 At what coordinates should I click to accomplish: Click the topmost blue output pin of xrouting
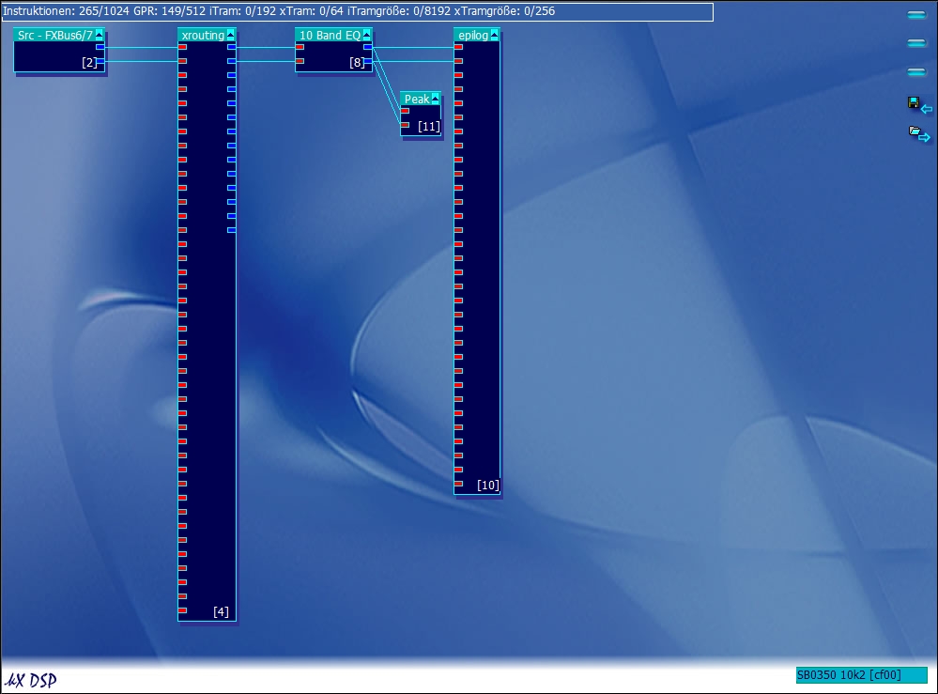pos(232,47)
